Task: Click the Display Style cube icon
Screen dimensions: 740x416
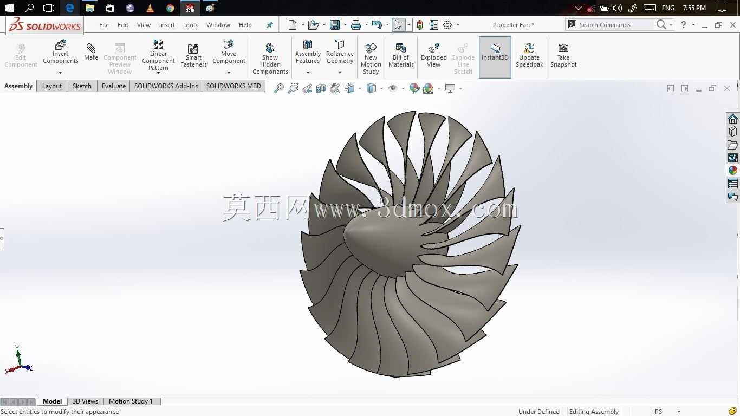Action: pos(371,88)
